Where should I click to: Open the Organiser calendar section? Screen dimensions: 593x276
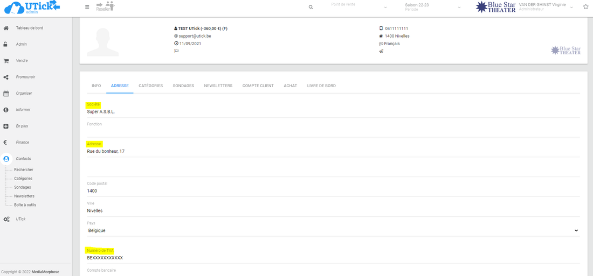(24, 94)
